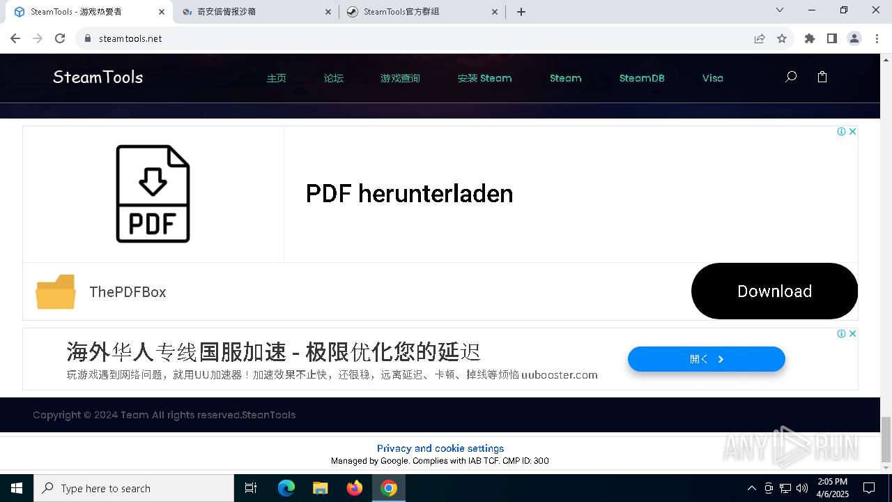Image resolution: width=892 pixels, height=502 pixels.
Task: Open the network tray icon
Action: [x=785, y=488]
